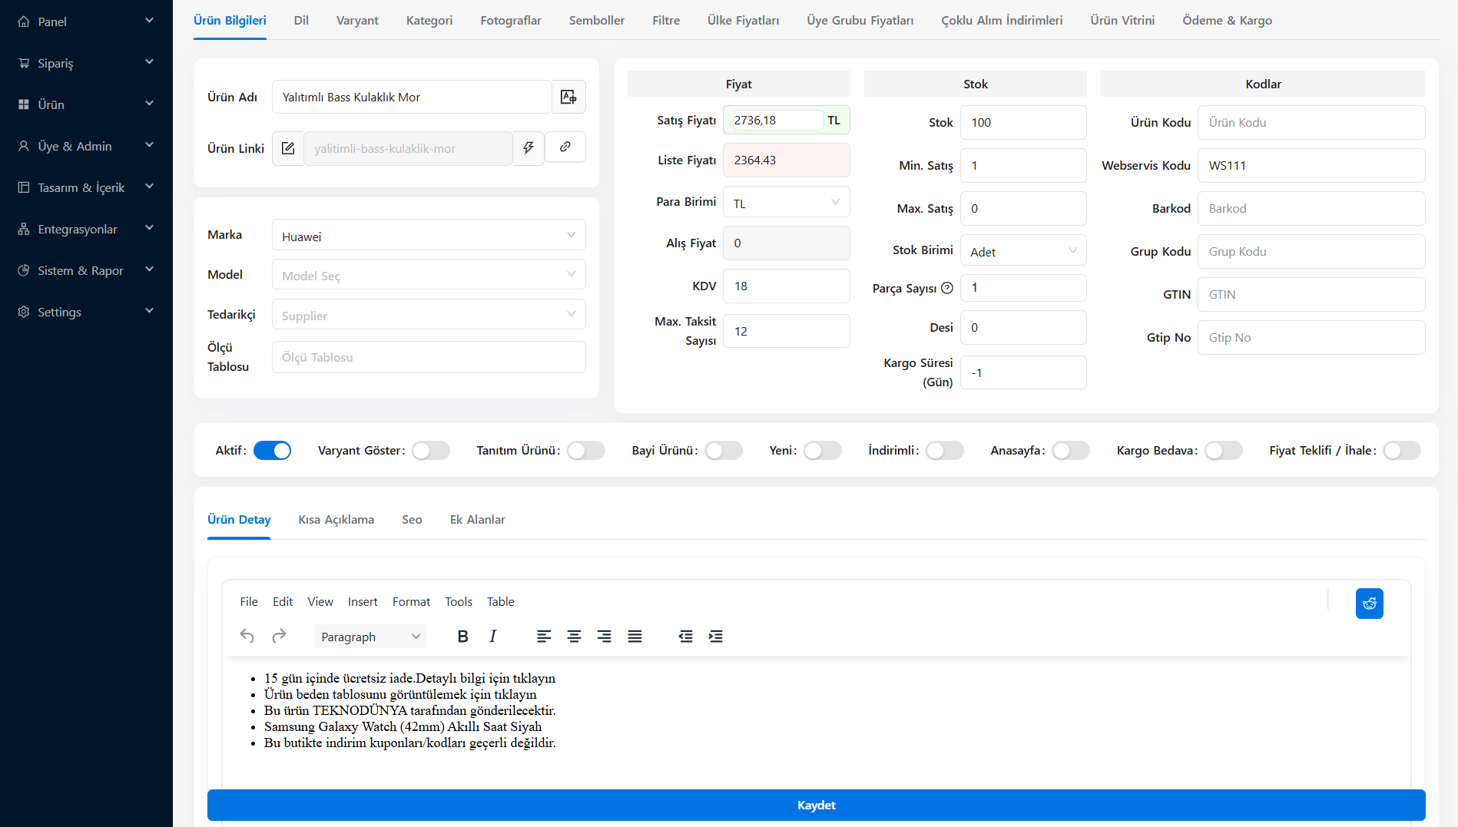This screenshot has height=827, width=1458.
Task: Click the Satış Fiyatı input field
Action: [x=777, y=120]
